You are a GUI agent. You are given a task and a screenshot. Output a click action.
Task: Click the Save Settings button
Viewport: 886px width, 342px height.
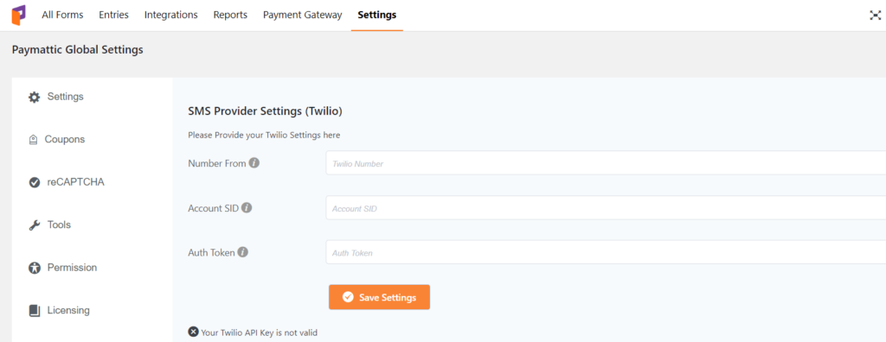coord(379,297)
